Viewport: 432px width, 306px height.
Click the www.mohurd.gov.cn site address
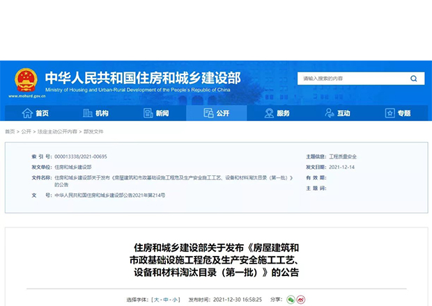(x=27, y=96)
